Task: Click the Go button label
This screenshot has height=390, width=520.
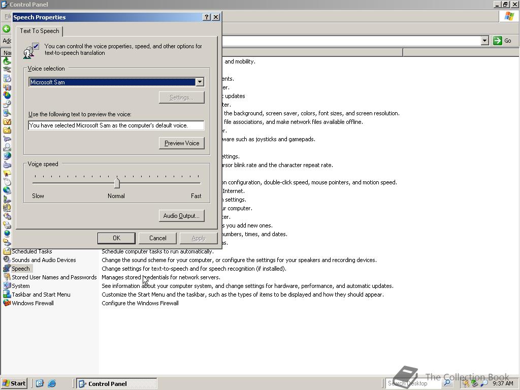Action: point(507,41)
